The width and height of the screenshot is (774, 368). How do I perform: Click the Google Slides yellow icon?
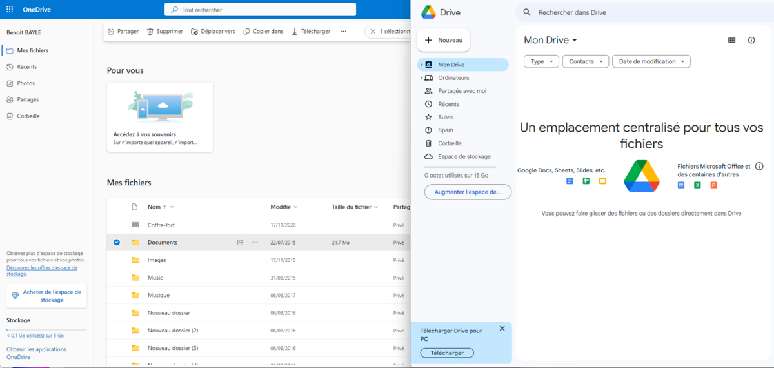[x=602, y=181]
